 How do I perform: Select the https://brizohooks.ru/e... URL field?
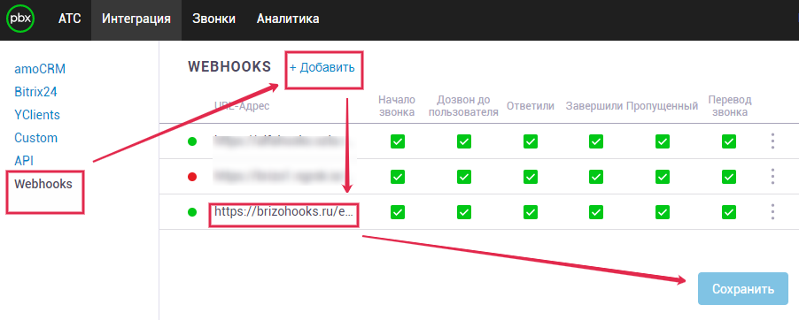coord(283,211)
